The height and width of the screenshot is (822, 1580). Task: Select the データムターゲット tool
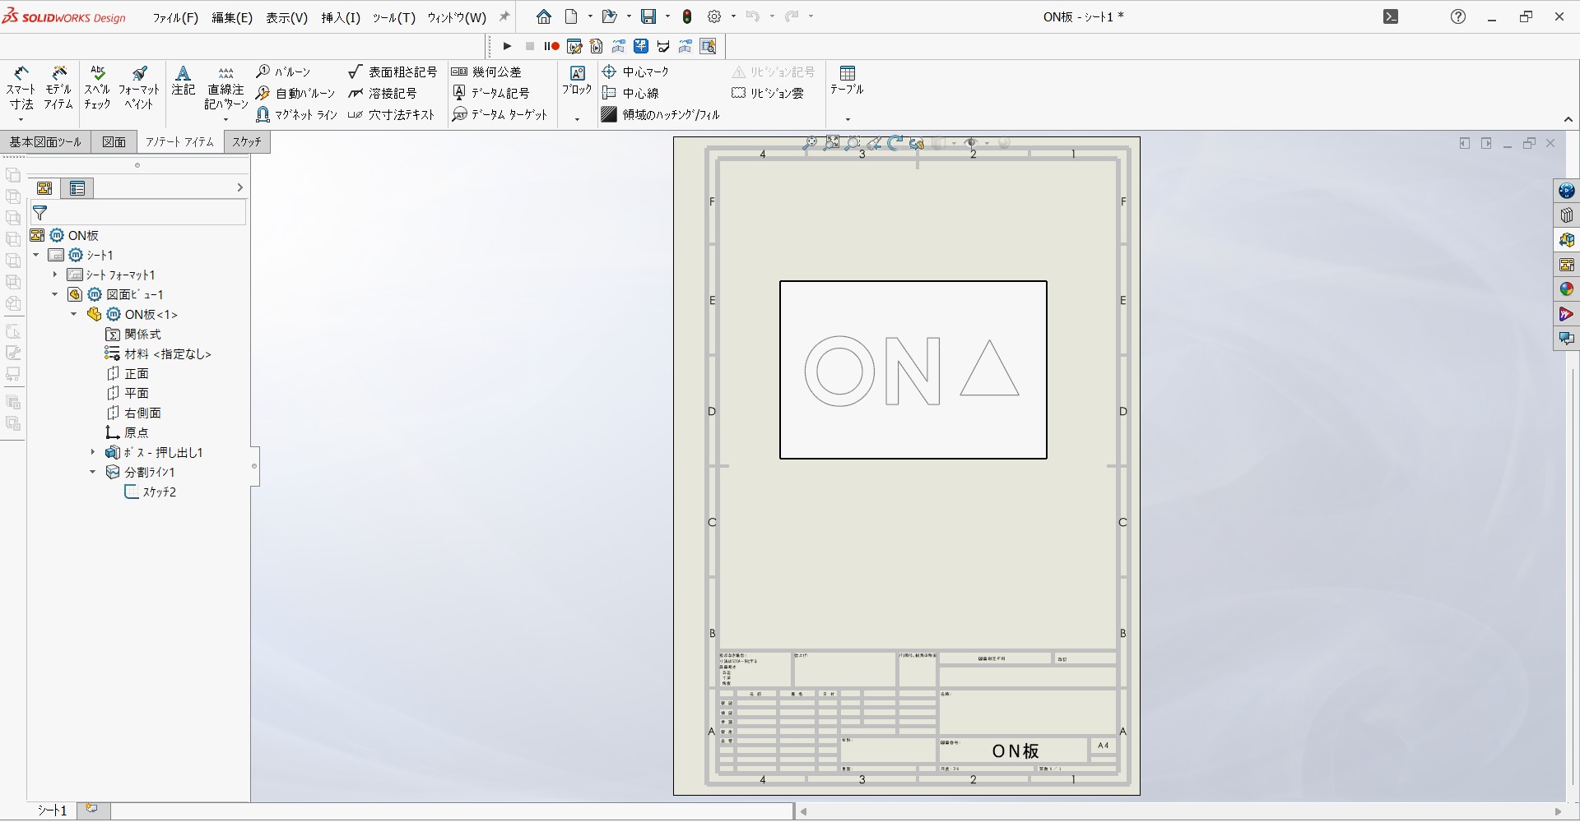[500, 115]
